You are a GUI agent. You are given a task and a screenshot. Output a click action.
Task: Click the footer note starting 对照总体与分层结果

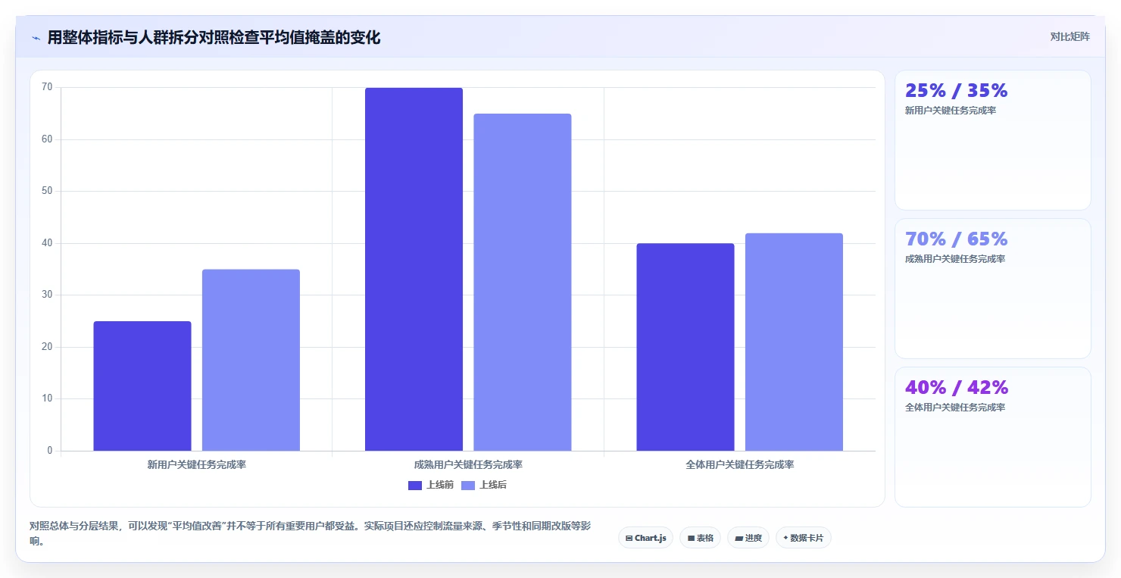click(310, 533)
